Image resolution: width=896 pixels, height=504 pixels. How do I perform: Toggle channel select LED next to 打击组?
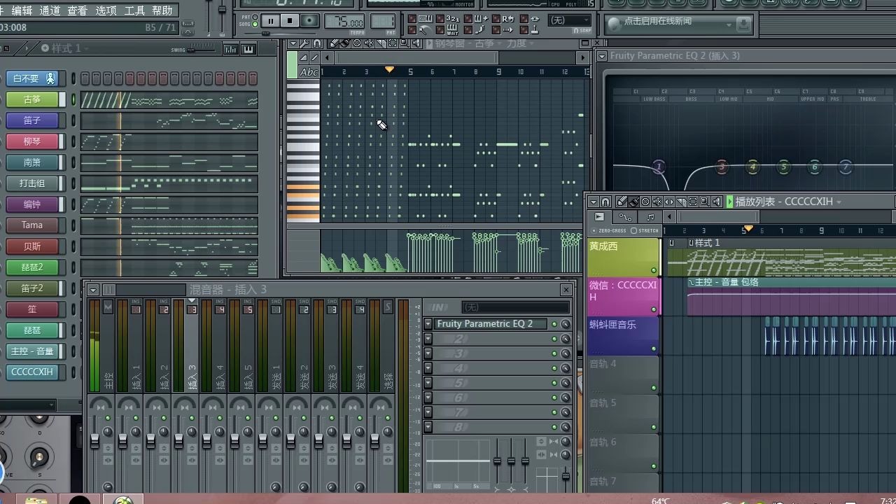click(x=73, y=183)
